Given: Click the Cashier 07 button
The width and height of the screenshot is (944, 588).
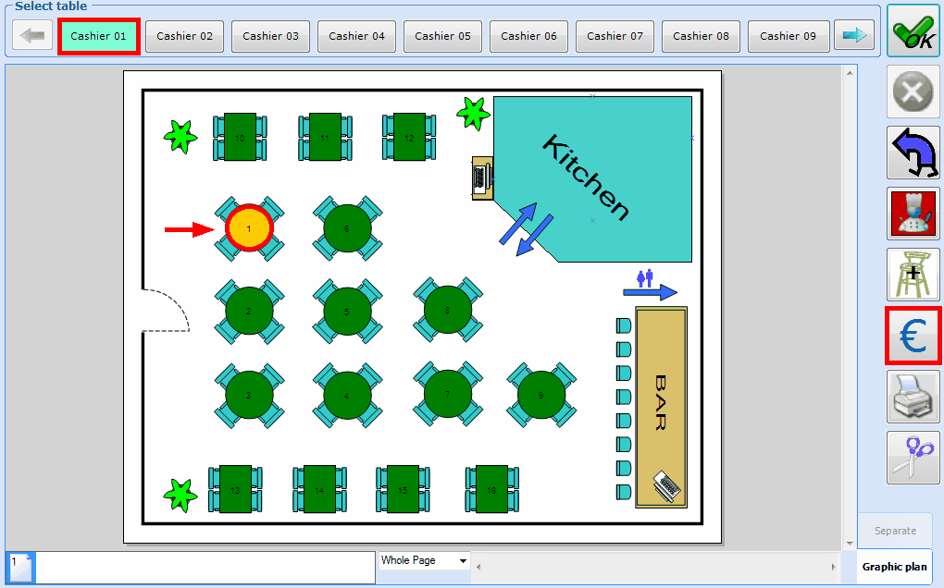Looking at the screenshot, I should [615, 36].
